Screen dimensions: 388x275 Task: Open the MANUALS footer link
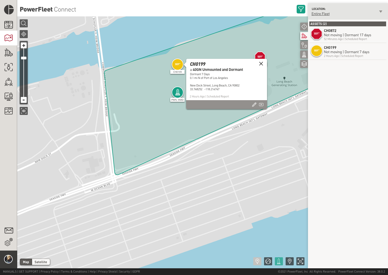click(10, 272)
